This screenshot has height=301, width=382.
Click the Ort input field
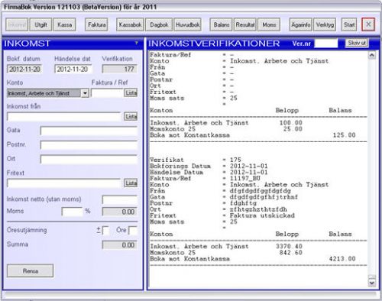(x=89, y=160)
